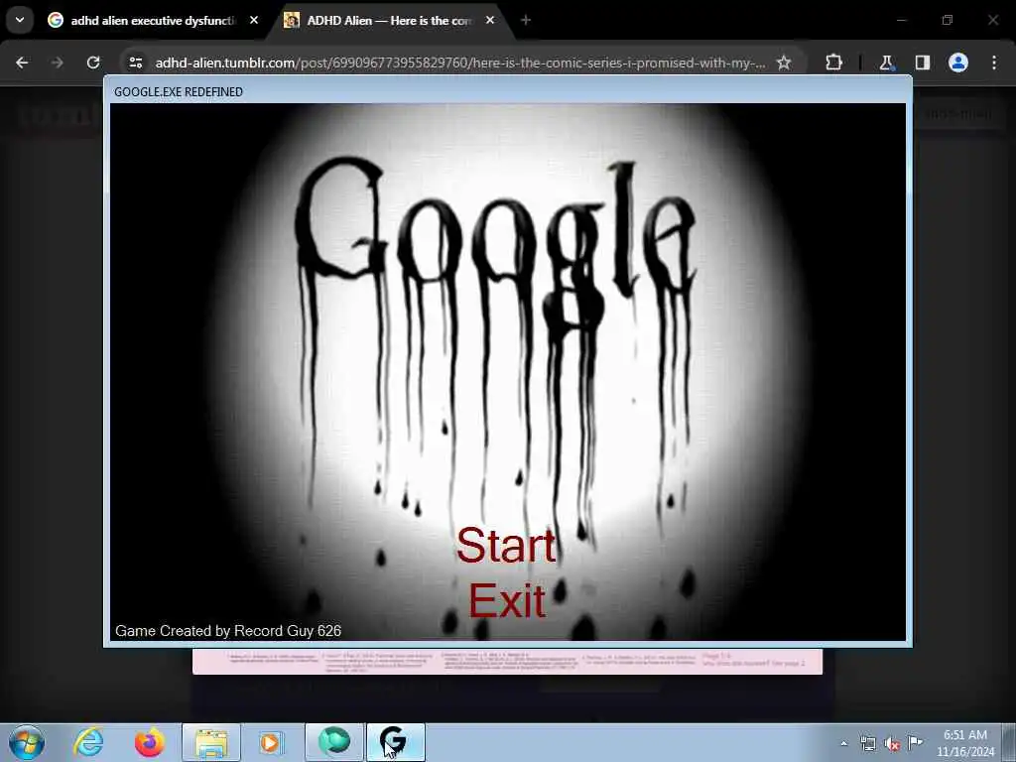This screenshot has height=762, width=1016.
Task: Open the Chrome three-dot menu
Action: pyautogui.click(x=994, y=63)
